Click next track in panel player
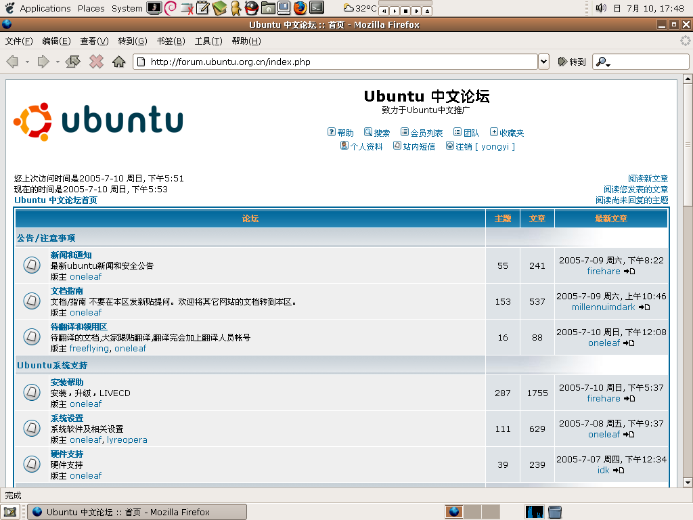Screen dimensions: 693x520 point(416,11)
